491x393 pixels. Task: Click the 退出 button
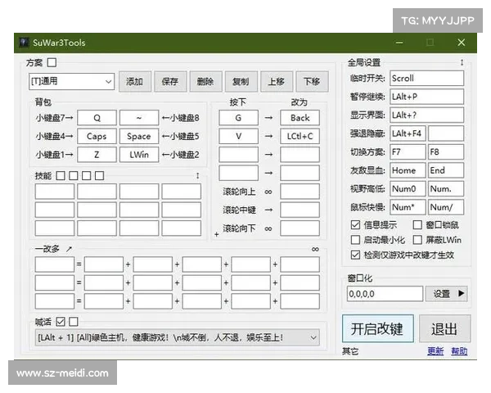point(444,329)
